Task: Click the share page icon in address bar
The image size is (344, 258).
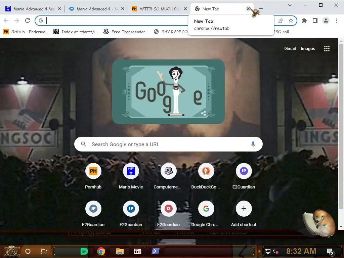Action: point(280,20)
